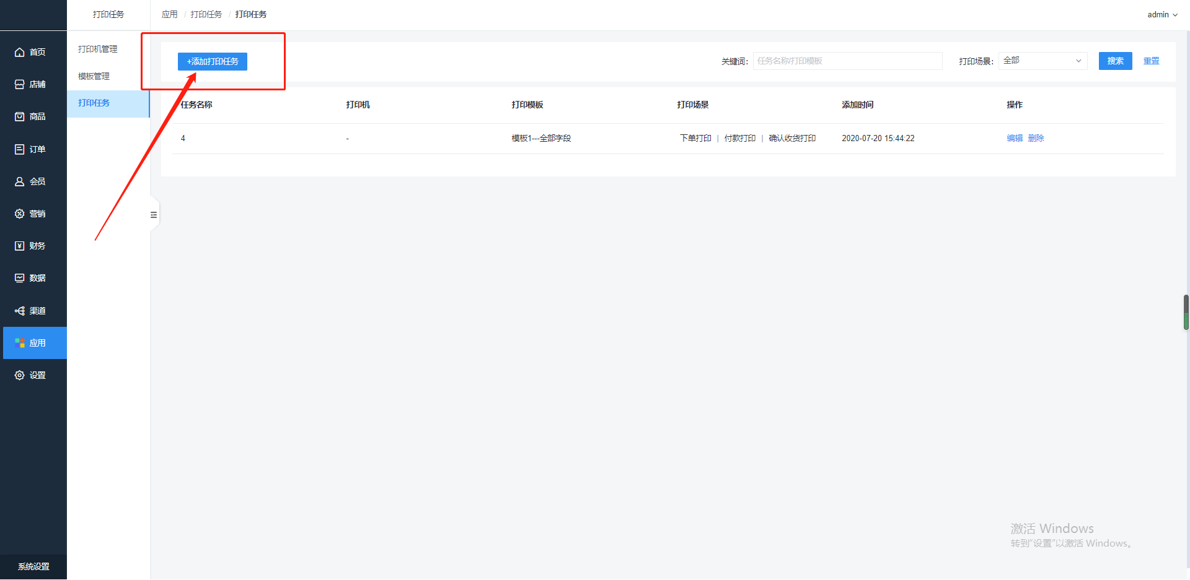Click the 确认收货打印 scene text
Screen dimensions: 1190x580
pyautogui.click(x=792, y=138)
